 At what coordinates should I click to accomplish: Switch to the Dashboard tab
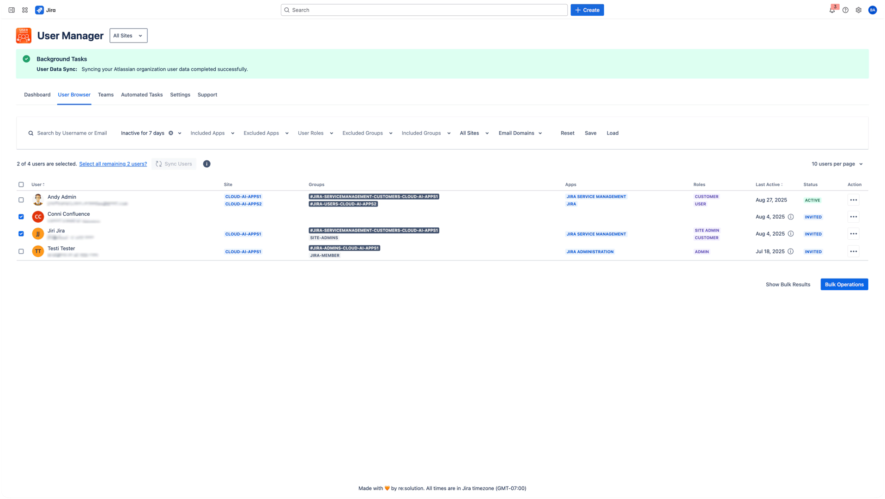coord(37,95)
